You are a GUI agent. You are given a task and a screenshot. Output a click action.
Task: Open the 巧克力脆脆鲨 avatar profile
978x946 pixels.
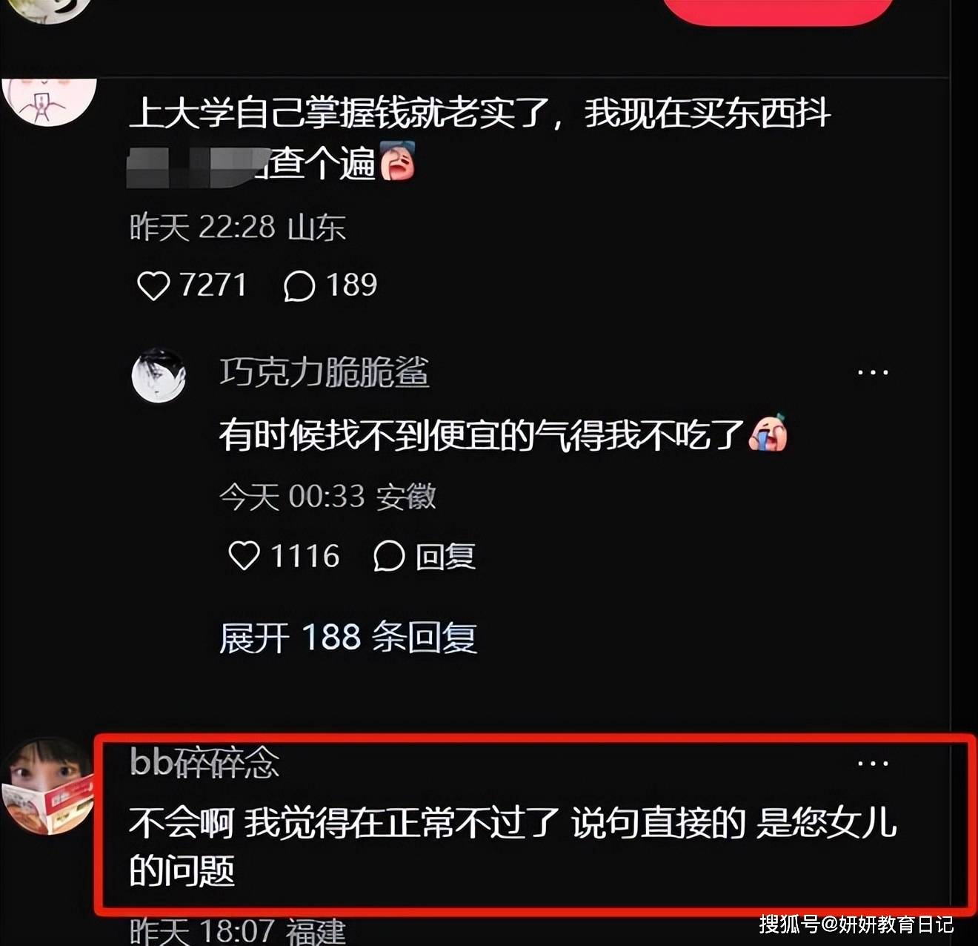pos(159,375)
